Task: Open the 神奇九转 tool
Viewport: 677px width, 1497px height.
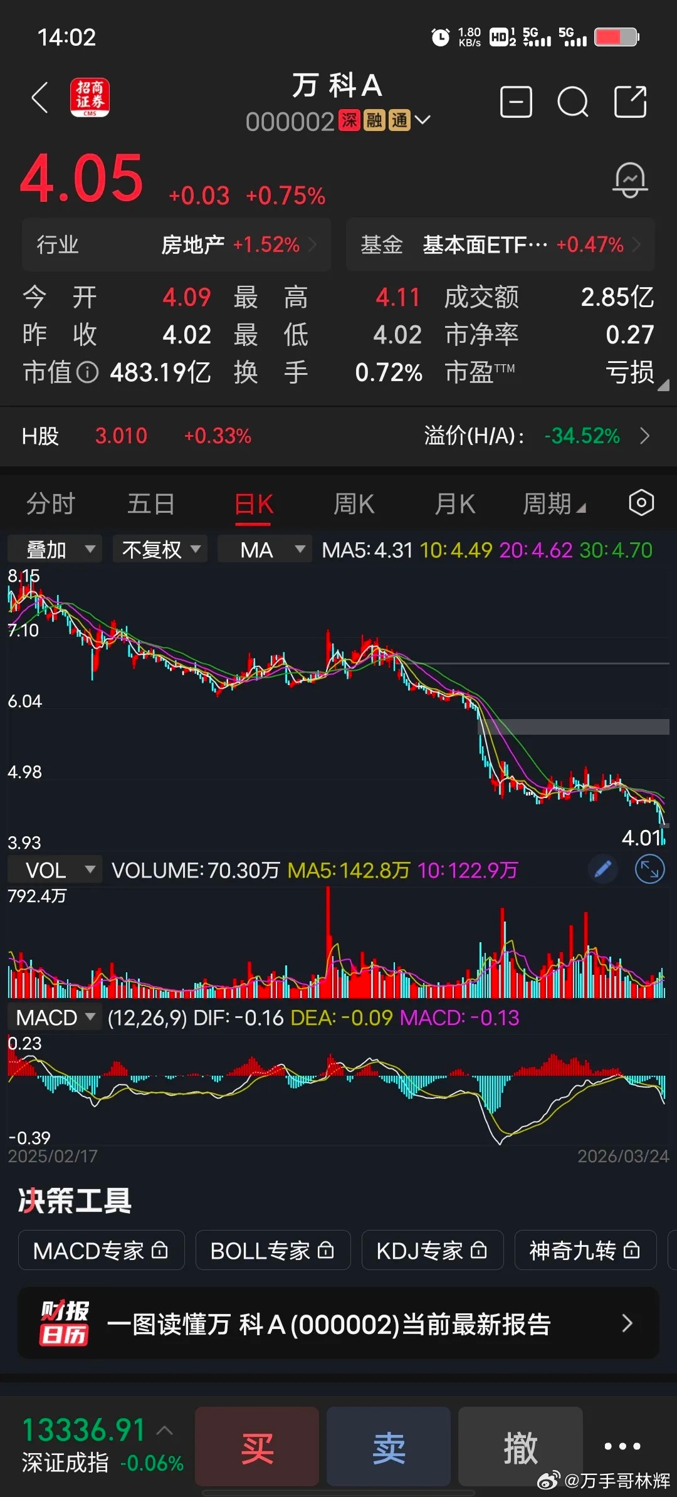Action: [585, 1250]
